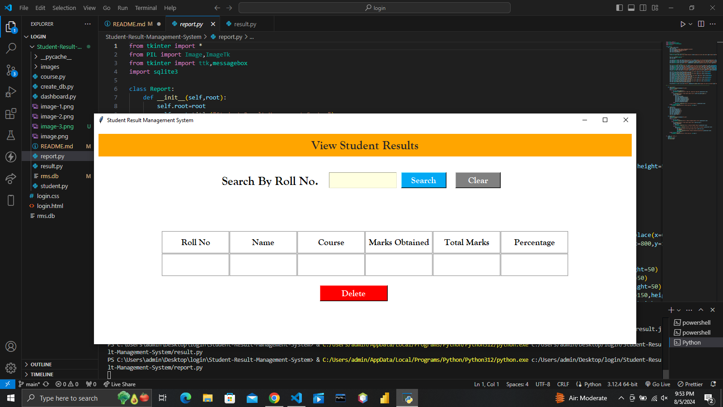Open the Help menu
The height and width of the screenshot is (407, 723).
170,8
